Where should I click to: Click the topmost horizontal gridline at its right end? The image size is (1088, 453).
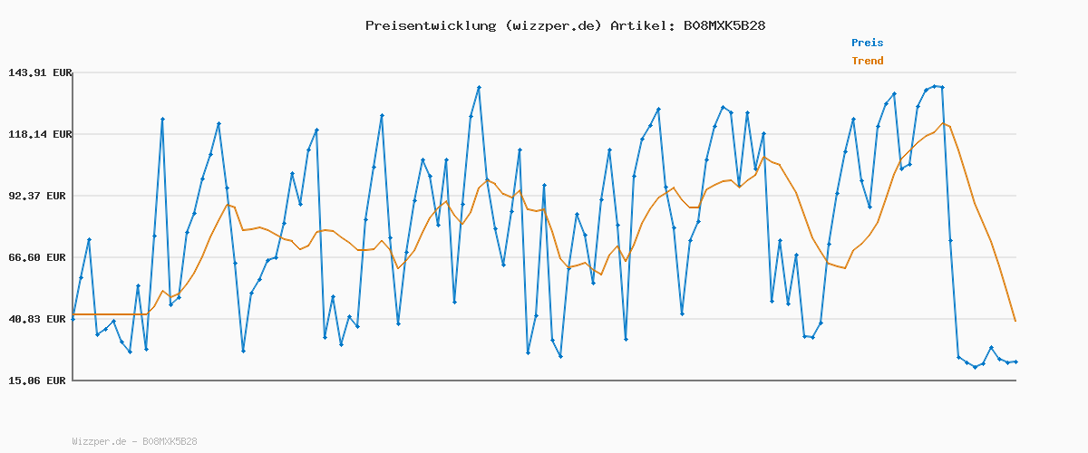click(1014, 72)
